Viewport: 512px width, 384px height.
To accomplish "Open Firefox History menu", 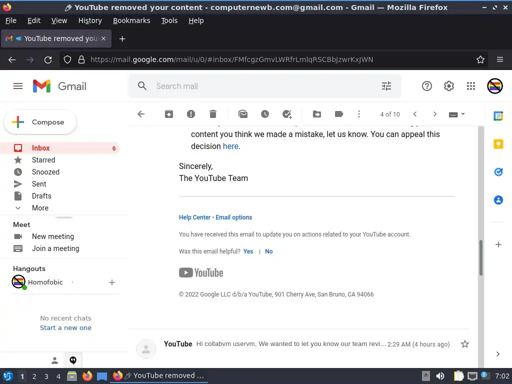I will pyautogui.click(x=90, y=20).
